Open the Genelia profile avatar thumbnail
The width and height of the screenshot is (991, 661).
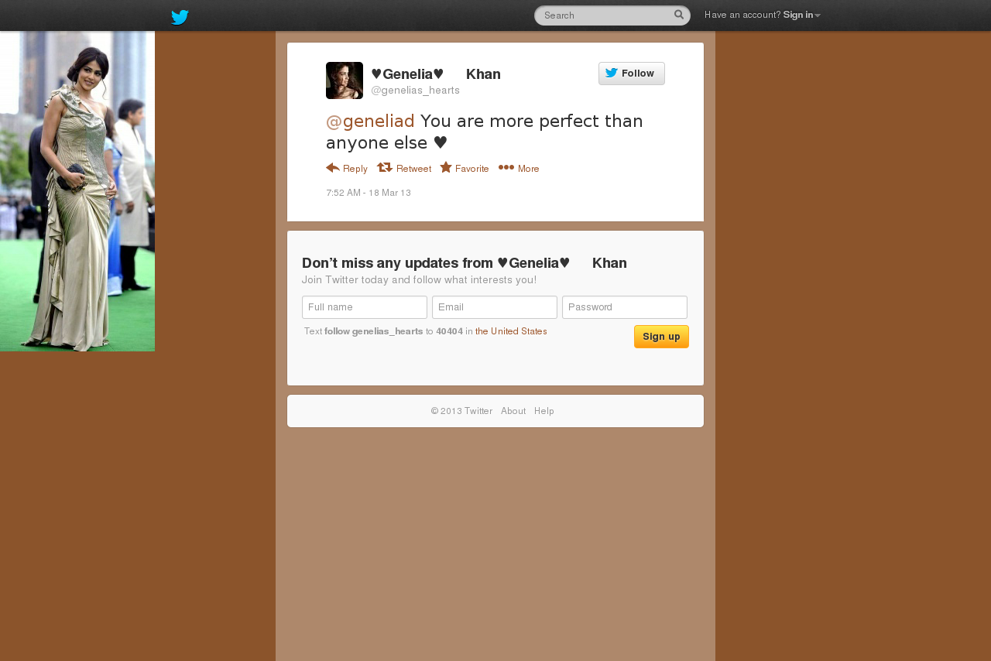[x=345, y=80]
